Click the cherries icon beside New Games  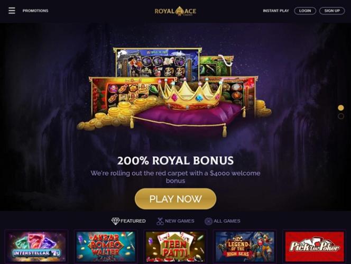[x=160, y=221]
